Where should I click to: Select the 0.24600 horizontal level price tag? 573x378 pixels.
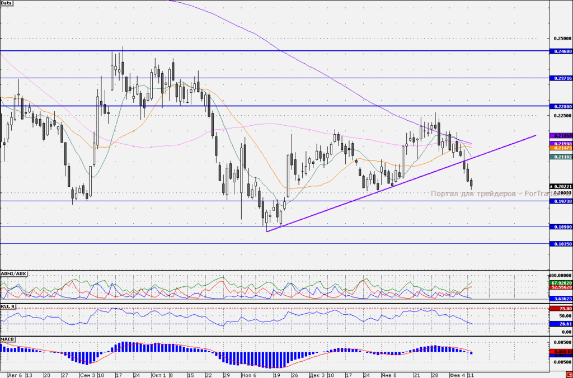(x=561, y=51)
